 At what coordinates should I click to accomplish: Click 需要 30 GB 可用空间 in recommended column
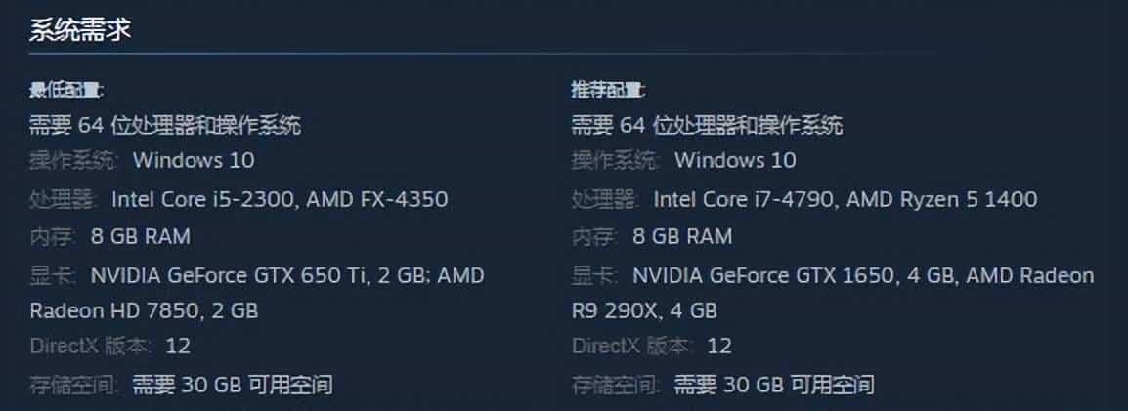774,384
